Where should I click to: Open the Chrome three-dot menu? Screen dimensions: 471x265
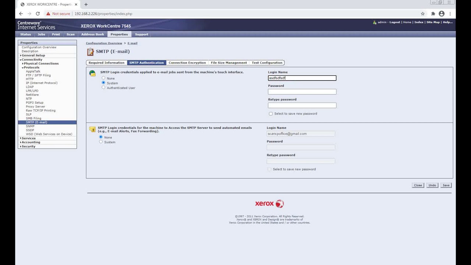[450, 14]
